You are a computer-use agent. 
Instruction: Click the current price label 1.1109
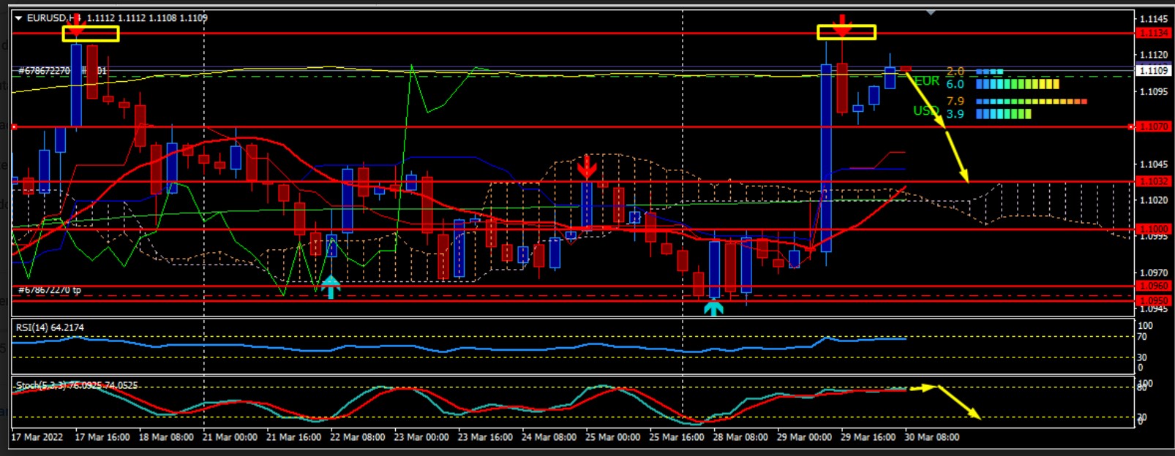pos(1154,71)
